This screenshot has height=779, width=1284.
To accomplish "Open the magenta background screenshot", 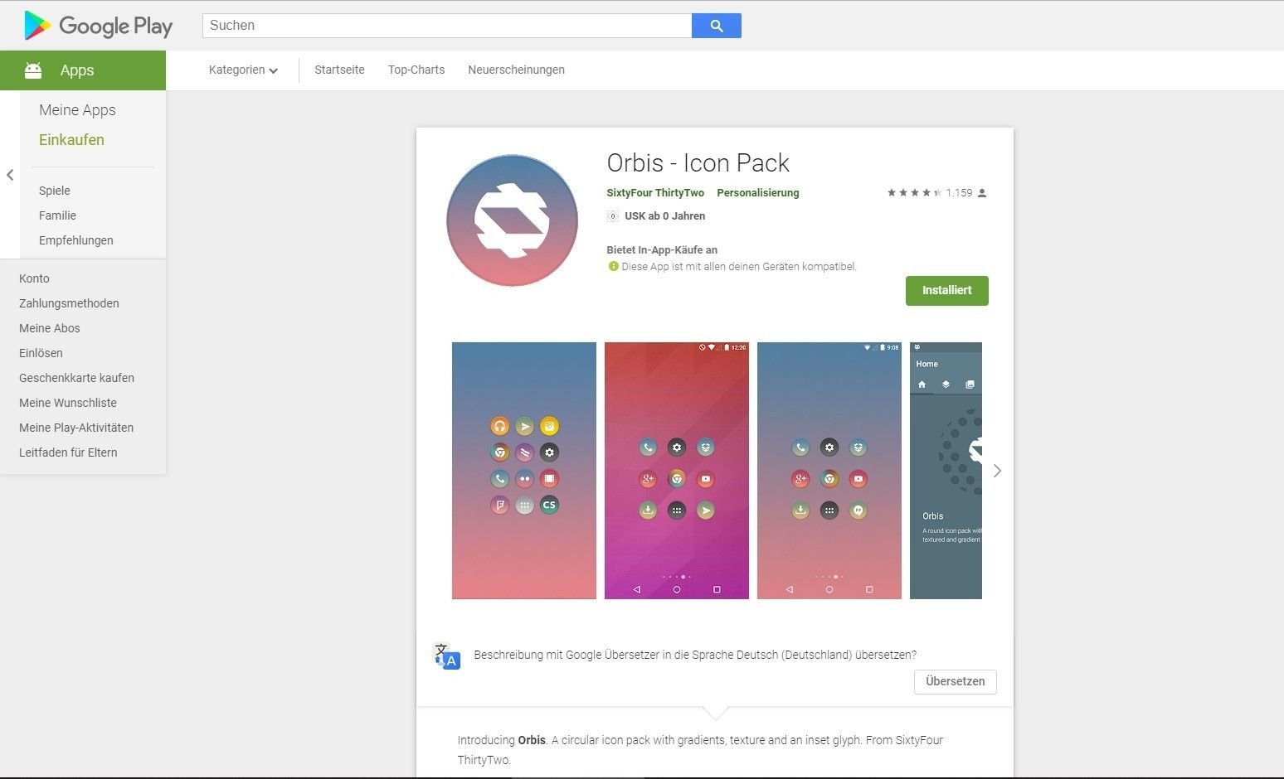I will coord(677,471).
